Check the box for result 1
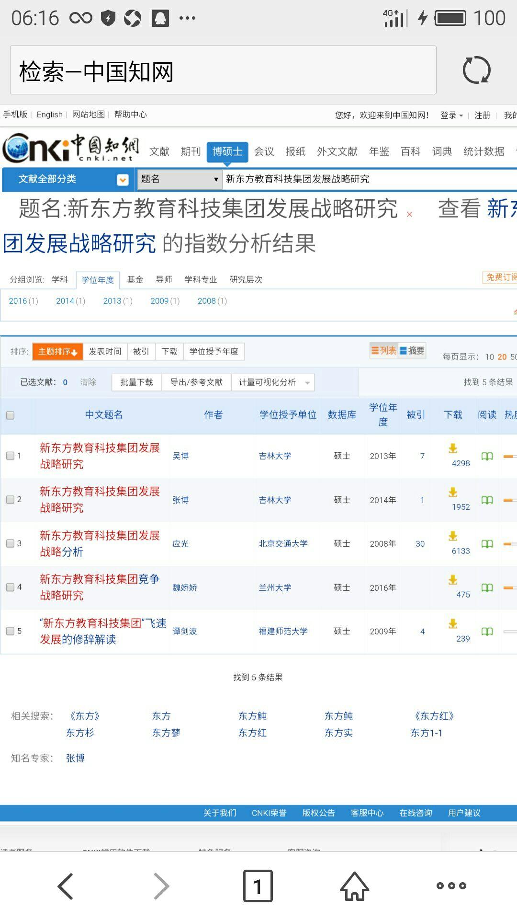 10,456
